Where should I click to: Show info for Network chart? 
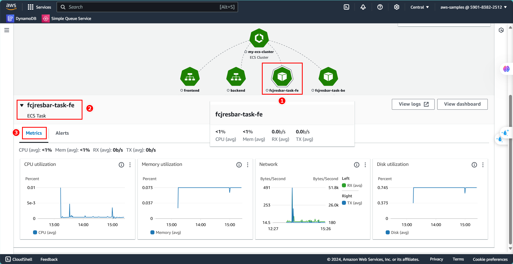(357, 165)
